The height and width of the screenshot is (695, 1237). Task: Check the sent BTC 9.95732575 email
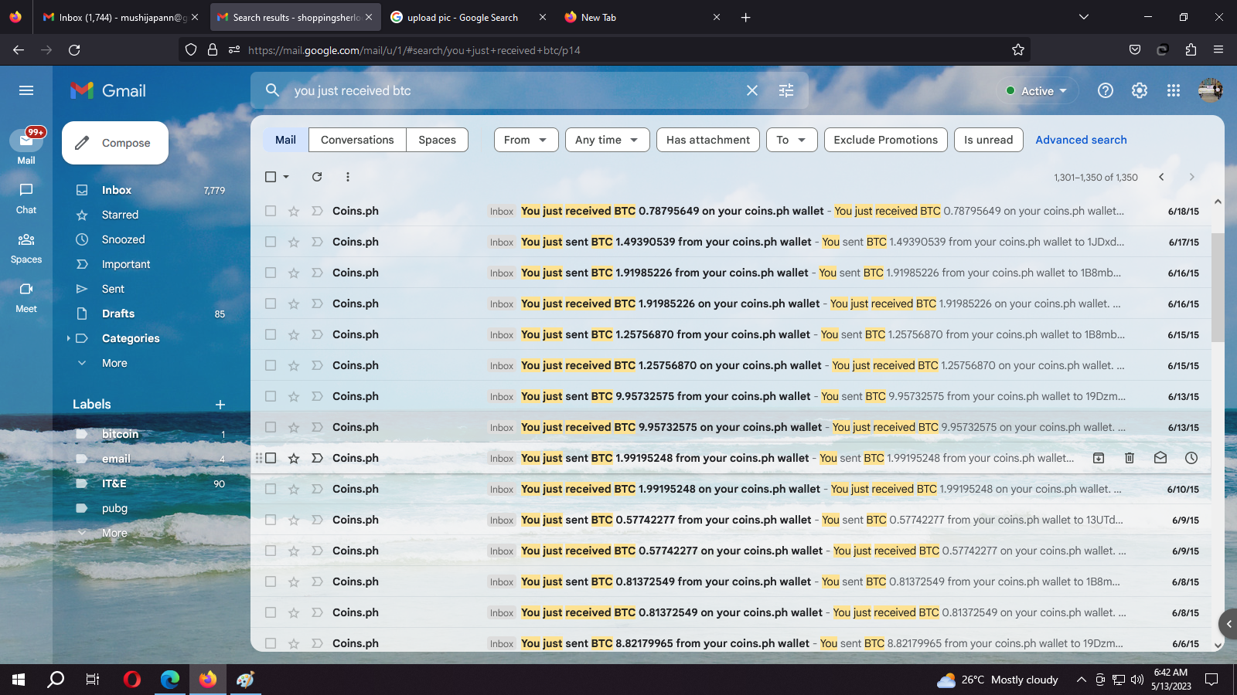coord(271,396)
